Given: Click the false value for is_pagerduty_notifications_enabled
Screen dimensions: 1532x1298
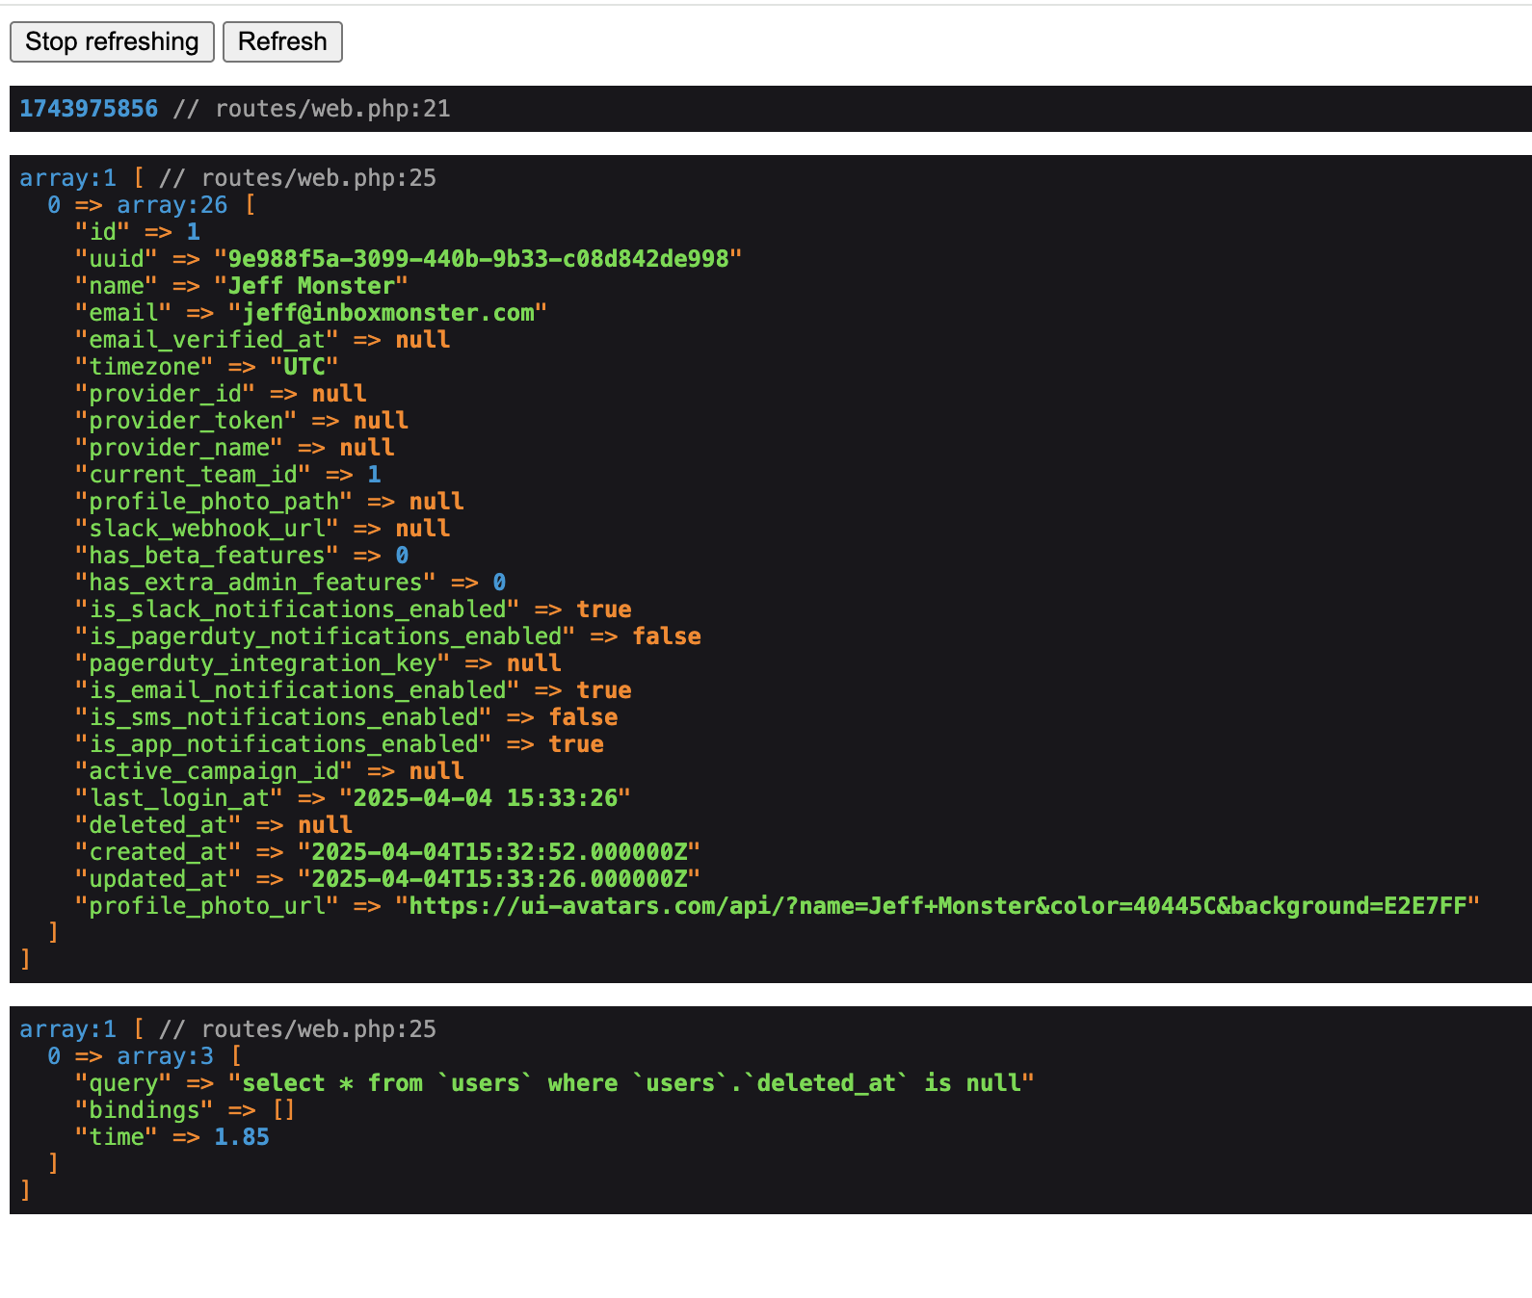Looking at the screenshot, I should (x=667, y=636).
